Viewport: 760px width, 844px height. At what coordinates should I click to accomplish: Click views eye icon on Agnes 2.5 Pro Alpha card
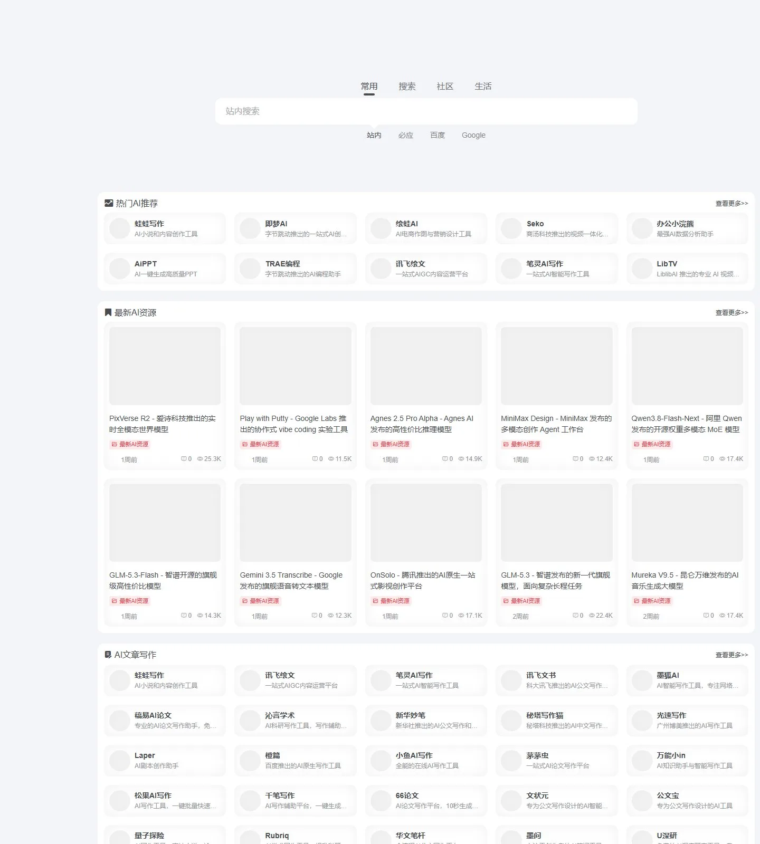pos(461,459)
